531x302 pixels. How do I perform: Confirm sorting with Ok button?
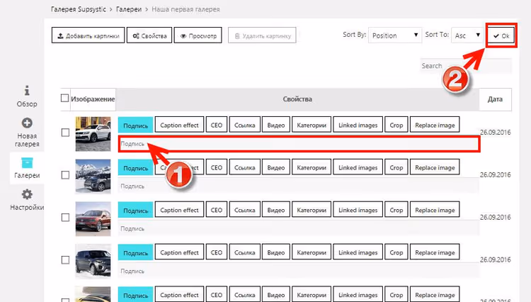click(501, 35)
